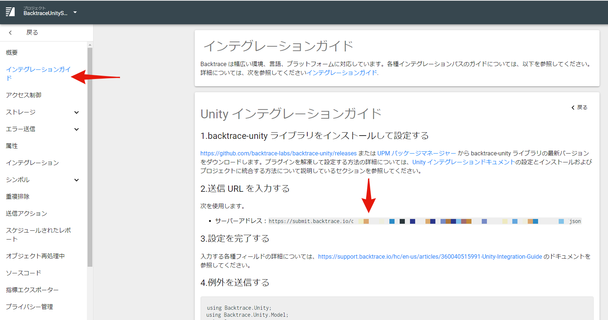Open the ソースコード menu item
Image resolution: width=608 pixels, height=320 pixels.
pyautogui.click(x=24, y=273)
